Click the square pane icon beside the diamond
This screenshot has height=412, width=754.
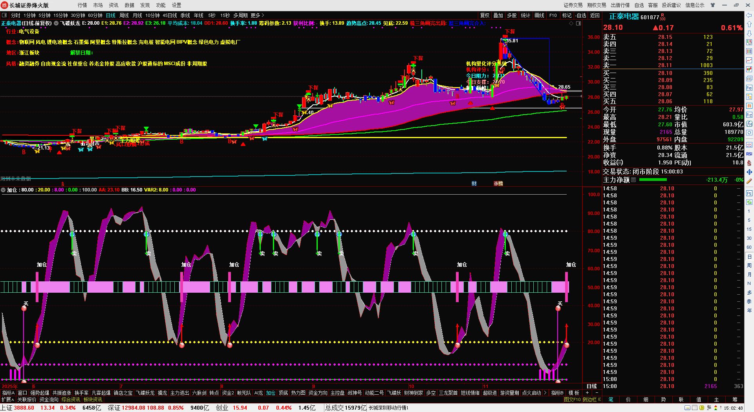pos(578,24)
